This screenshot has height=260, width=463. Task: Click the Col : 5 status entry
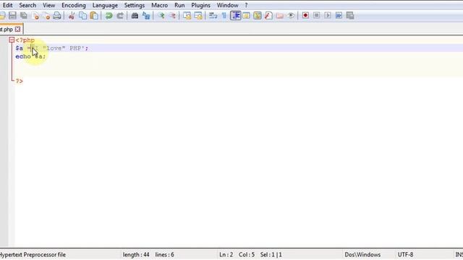247,255
